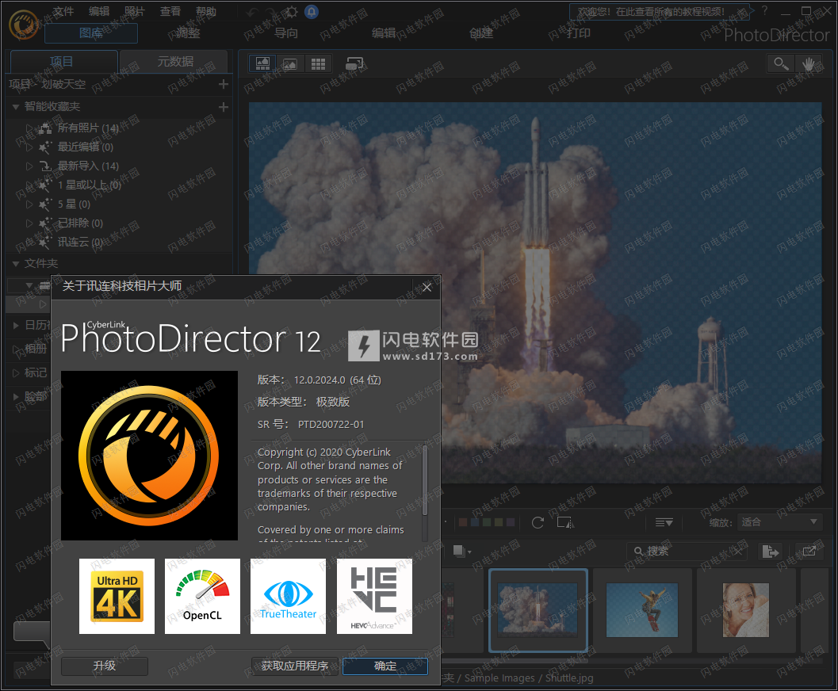
Task: Open the 帮助 menu
Action: click(206, 11)
